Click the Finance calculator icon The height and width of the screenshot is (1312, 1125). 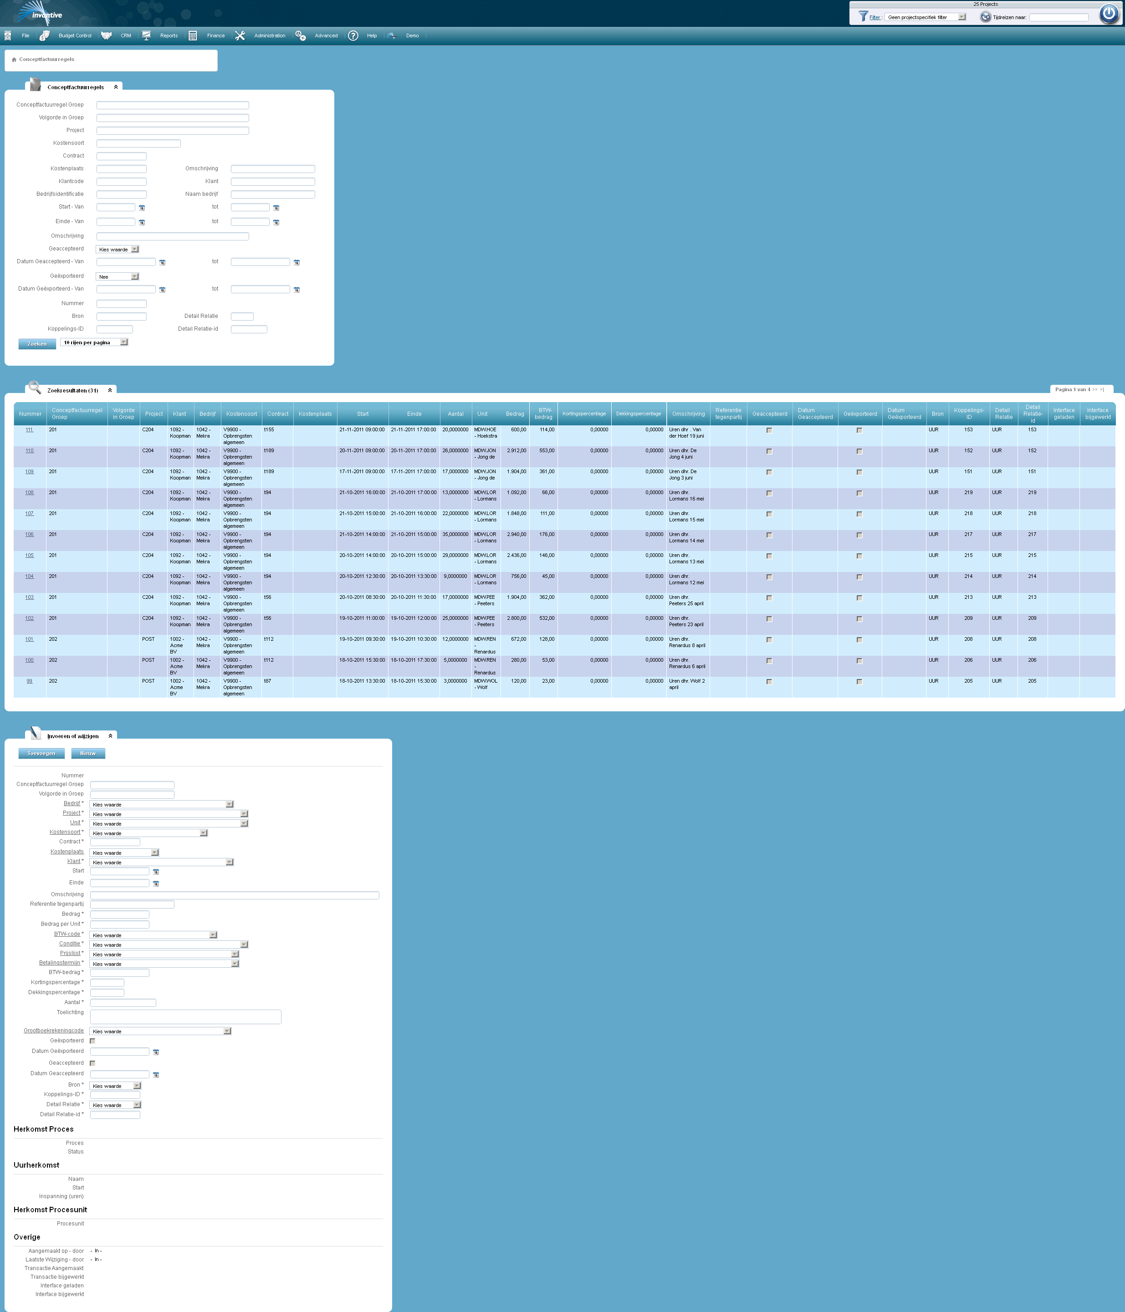pyautogui.click(x=193, y=36)
